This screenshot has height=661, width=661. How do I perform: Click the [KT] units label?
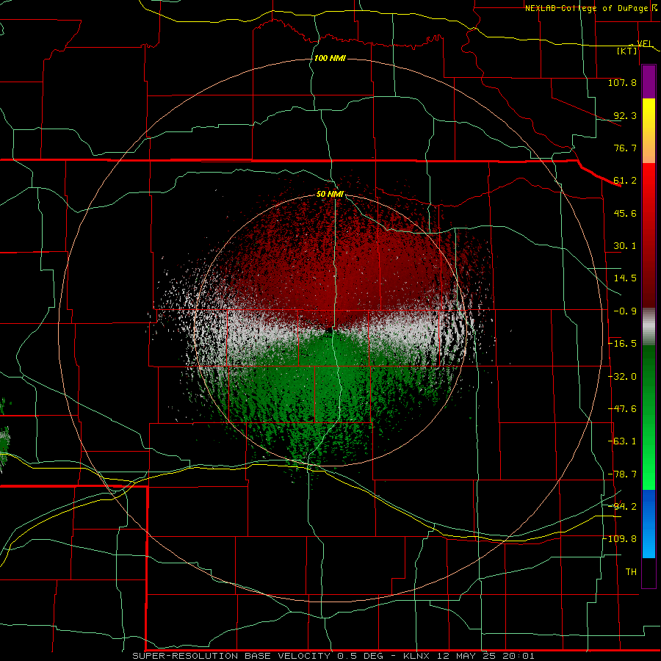click(627, 51)
